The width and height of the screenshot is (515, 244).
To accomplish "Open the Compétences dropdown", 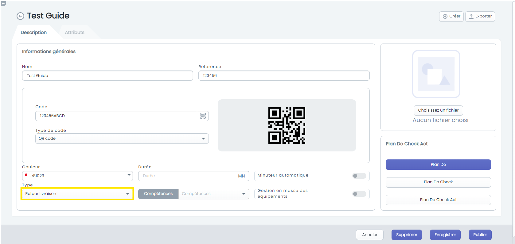I will pos(214,194).
